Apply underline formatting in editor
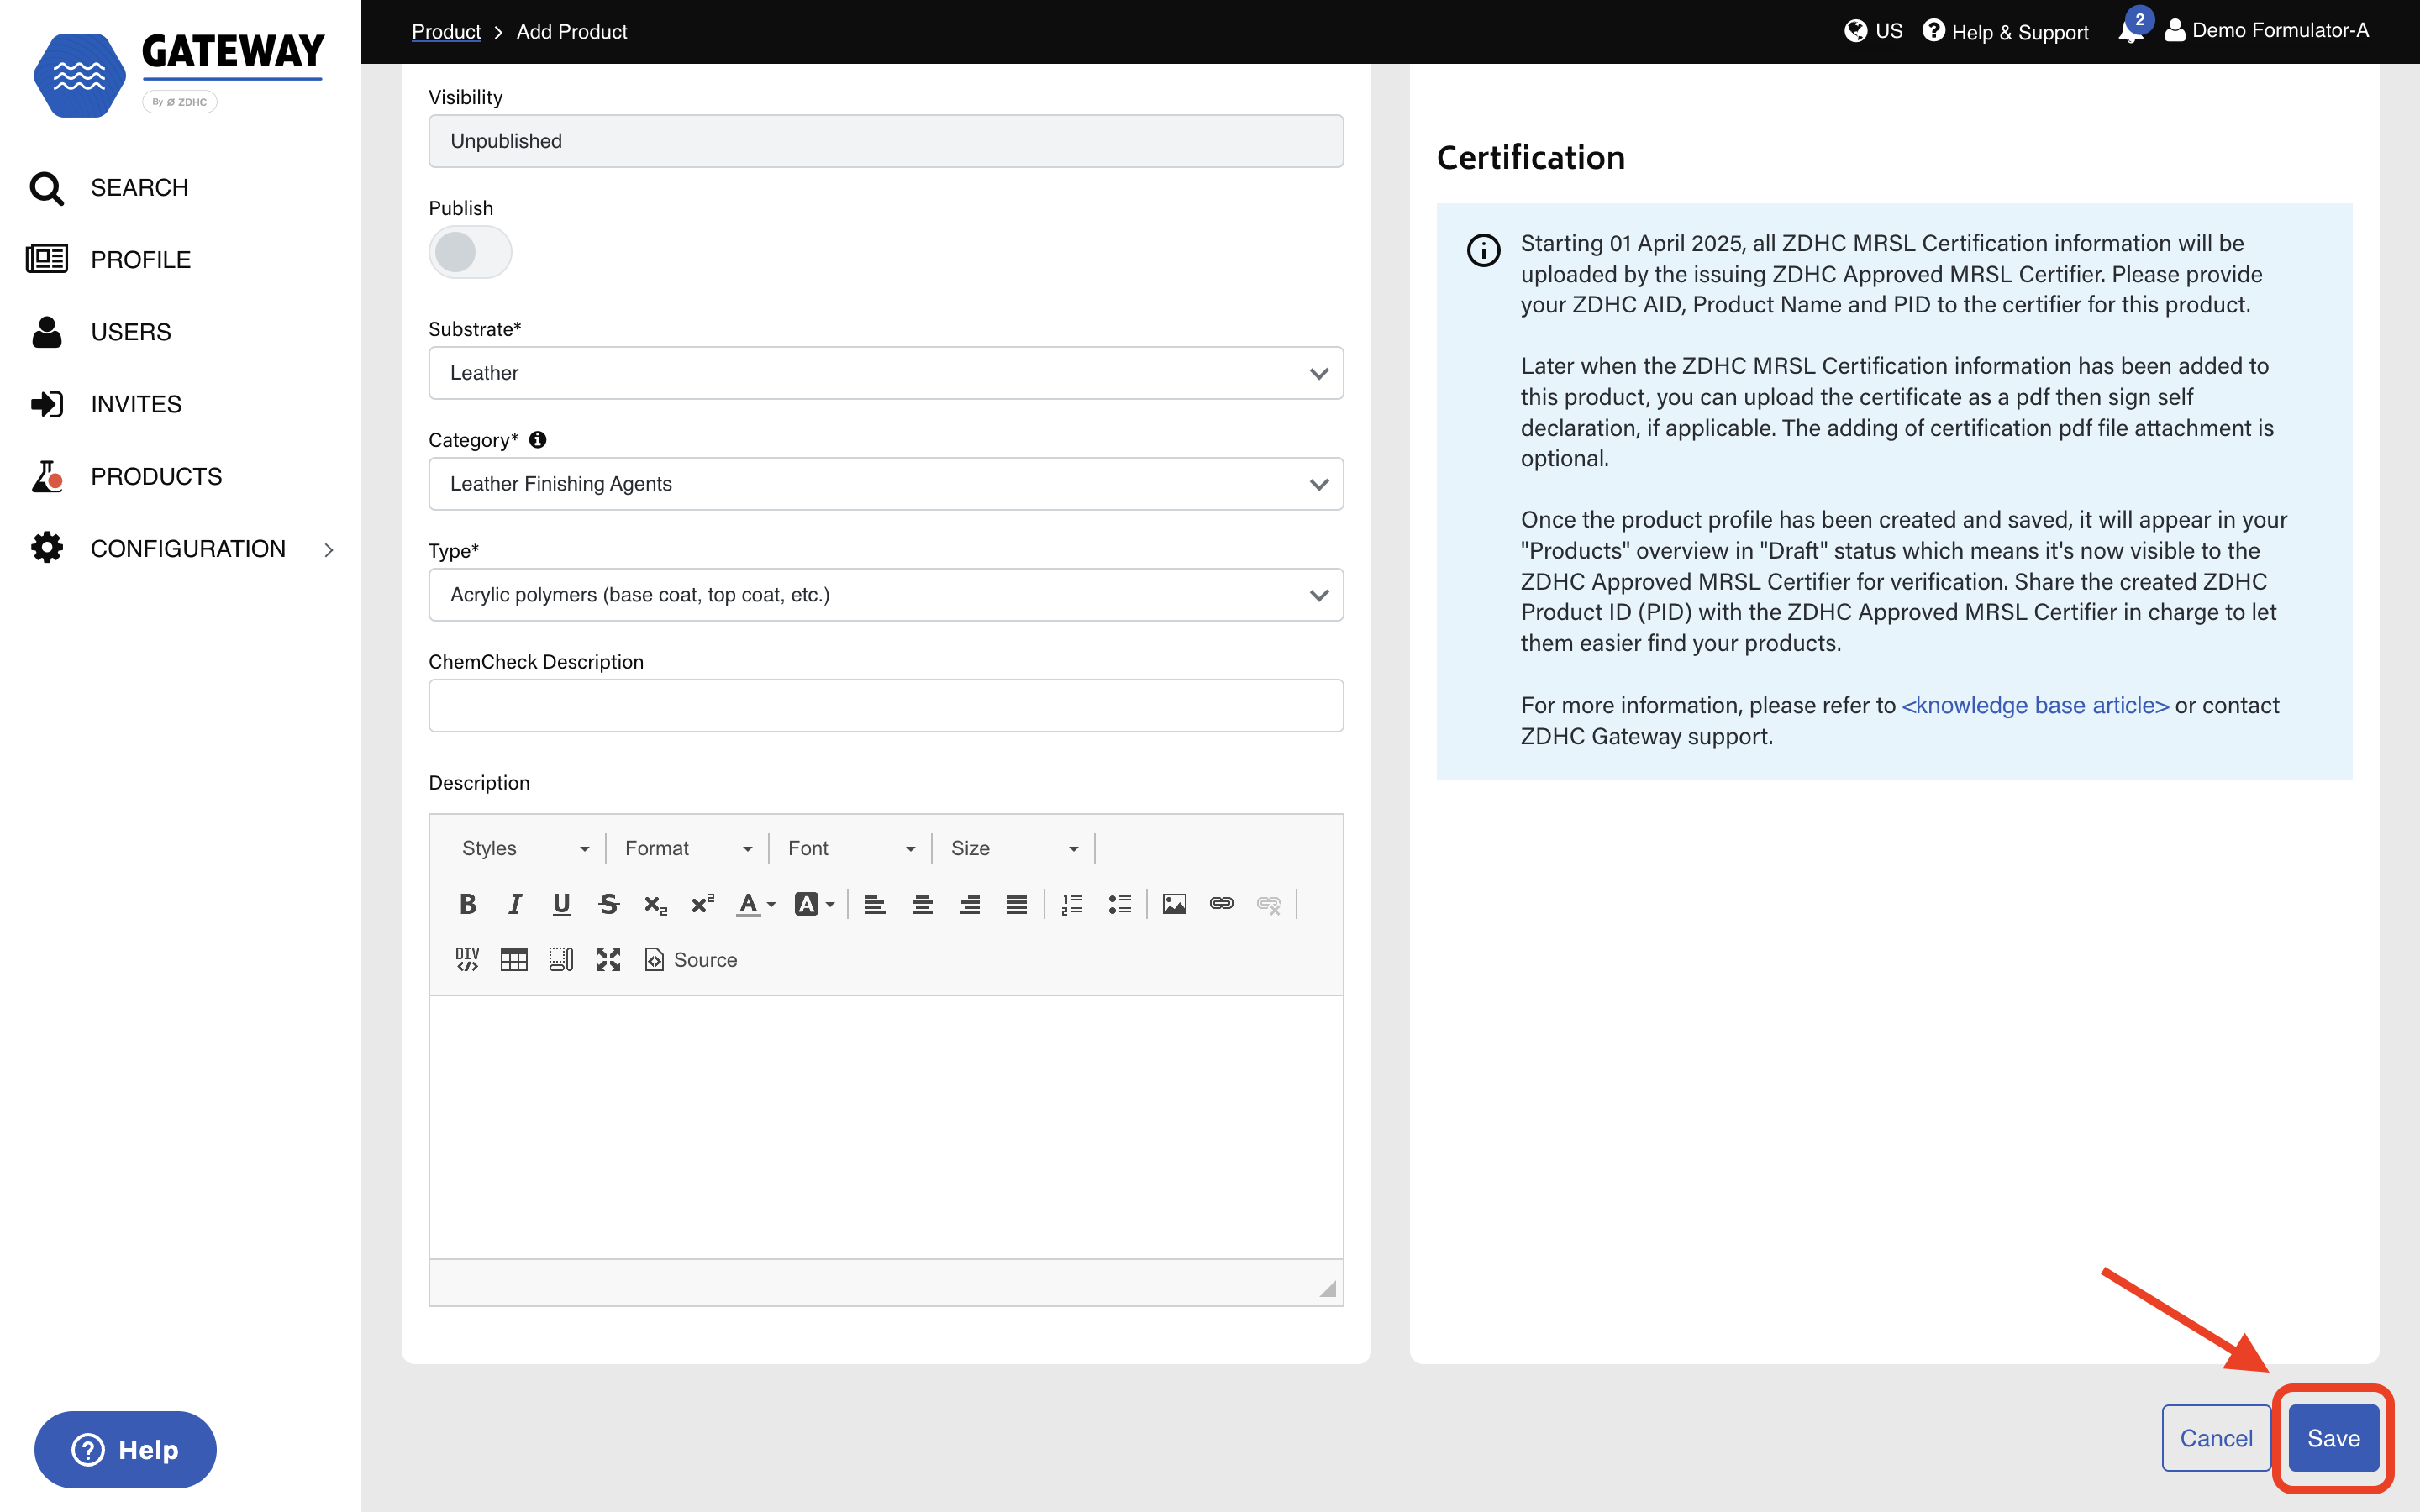This screenshot has width=2420, height=1512. tap(562, 904)
